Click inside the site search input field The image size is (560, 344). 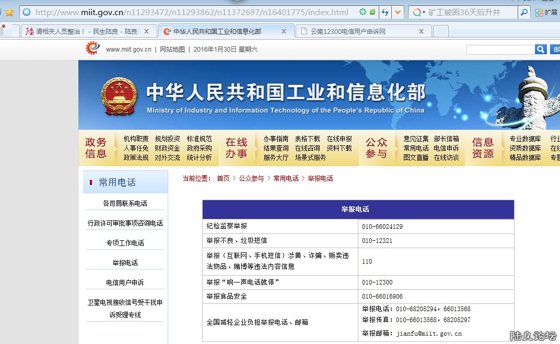tap(499, 49)
